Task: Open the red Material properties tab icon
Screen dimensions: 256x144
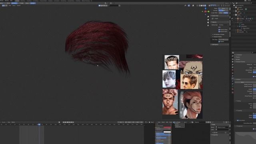Action: 233,89
